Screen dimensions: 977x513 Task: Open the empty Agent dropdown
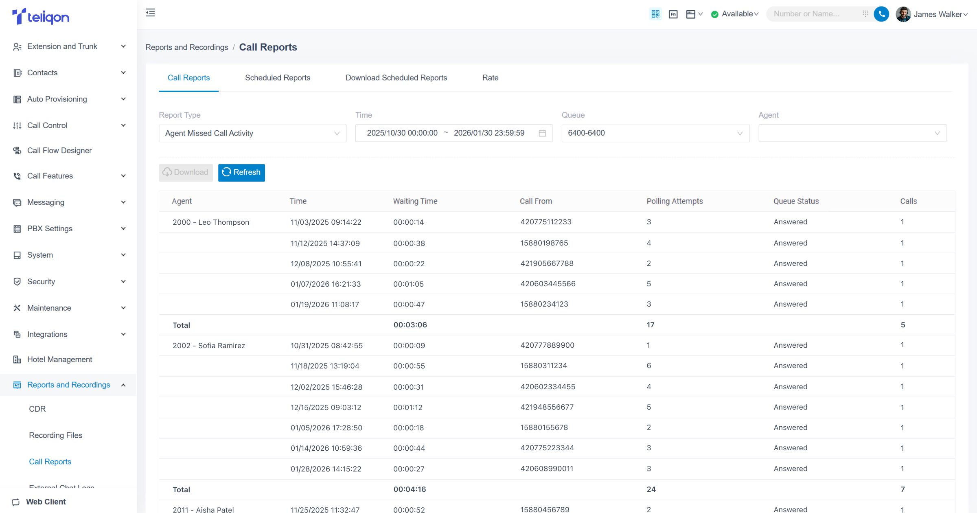click(852, 133)
